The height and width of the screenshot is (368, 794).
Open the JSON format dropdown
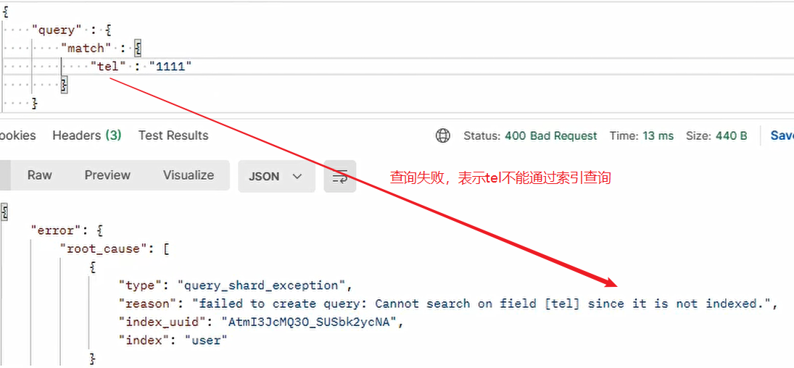[x=276, y=176]
